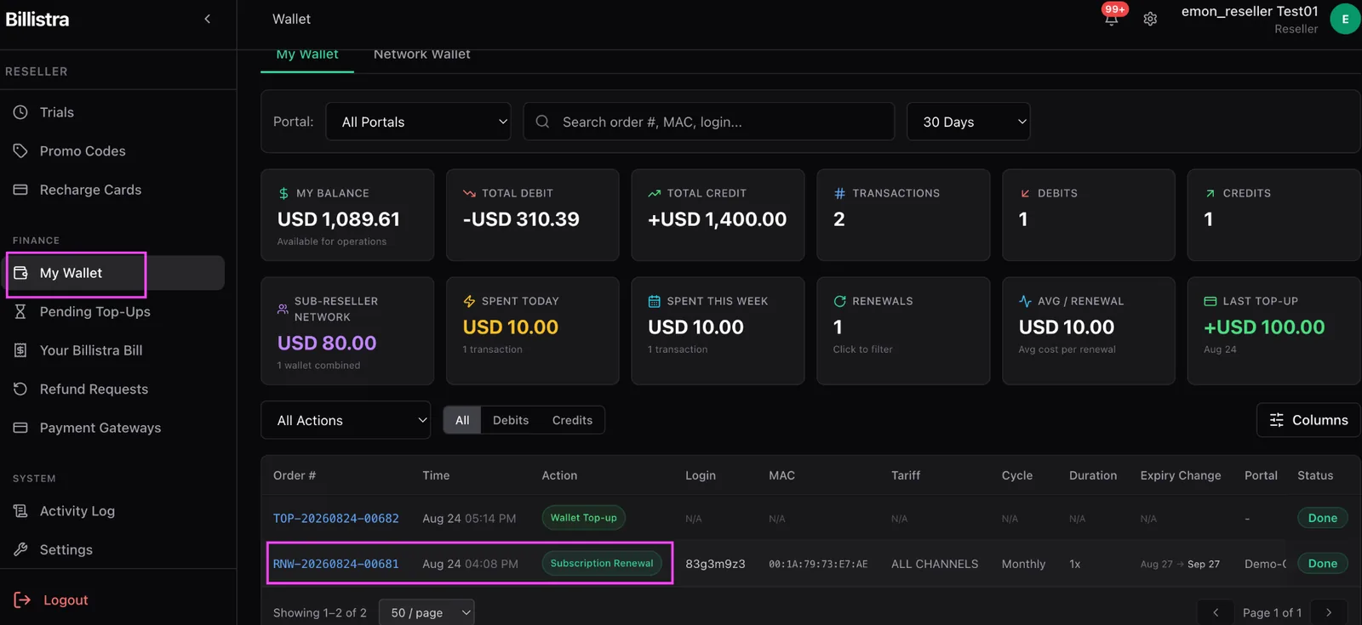The height and width of the screenshot is (625, 1362).
Task: Open the green E user avatar
Action: tap(1345, 19)
